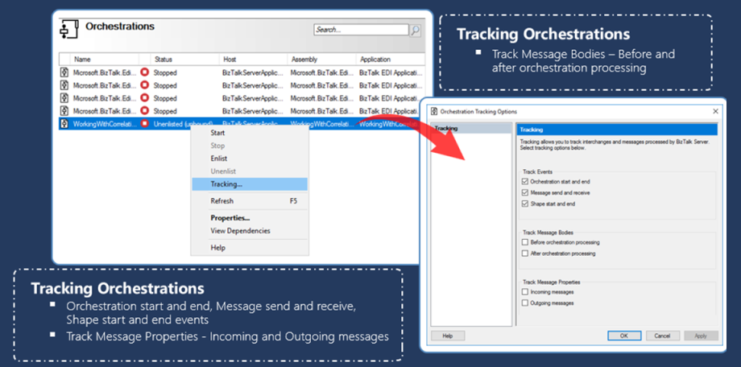Screen dimensions: 741x367
Task: Click the OK button in tracking dialog
Action: point(623,336)
